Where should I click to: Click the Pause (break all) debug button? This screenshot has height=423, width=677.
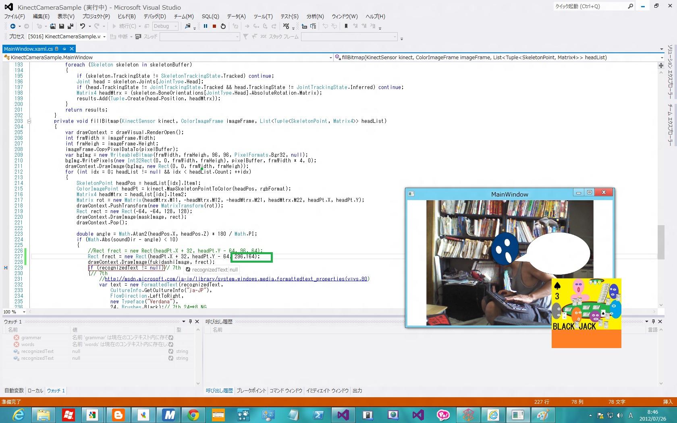(x=206, y=26)
